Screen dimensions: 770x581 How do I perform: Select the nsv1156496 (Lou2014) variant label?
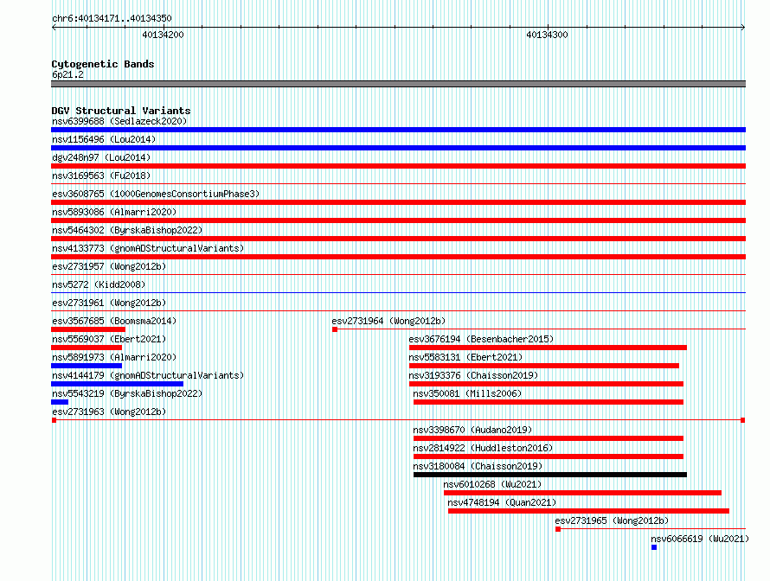[x=104, y=139]
